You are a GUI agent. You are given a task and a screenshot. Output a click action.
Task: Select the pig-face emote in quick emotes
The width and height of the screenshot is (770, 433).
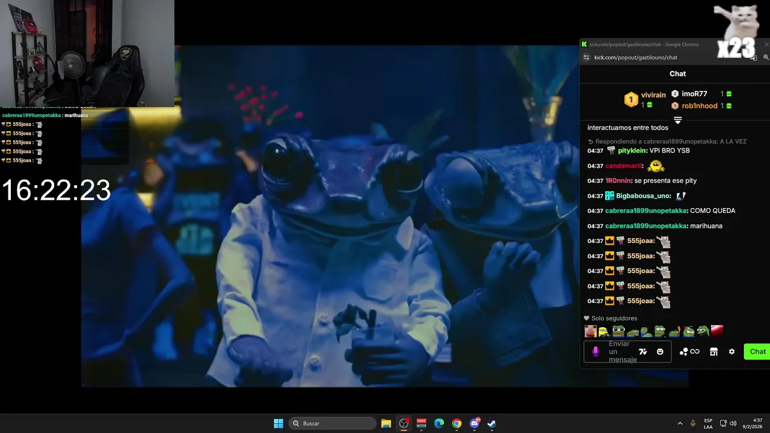click(590, 331)
